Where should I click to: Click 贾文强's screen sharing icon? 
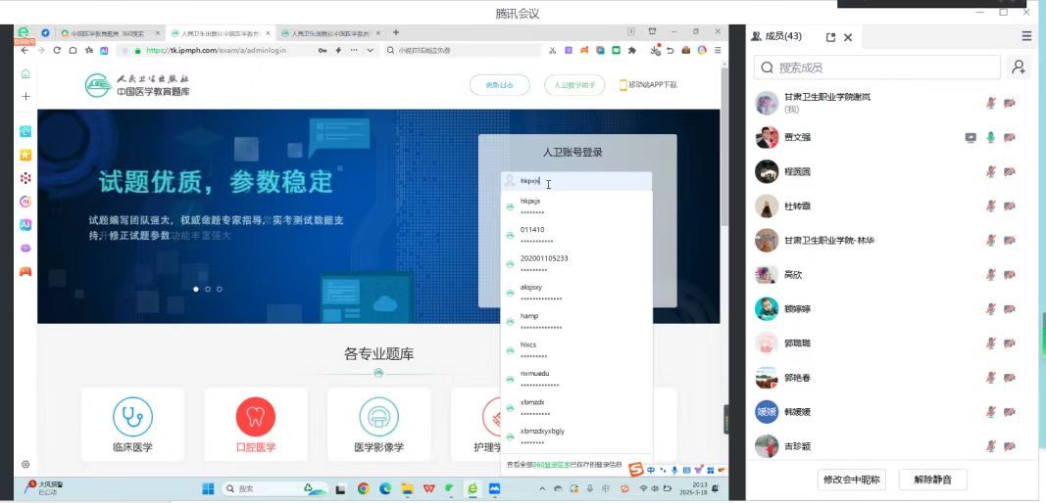click(971, 138)
